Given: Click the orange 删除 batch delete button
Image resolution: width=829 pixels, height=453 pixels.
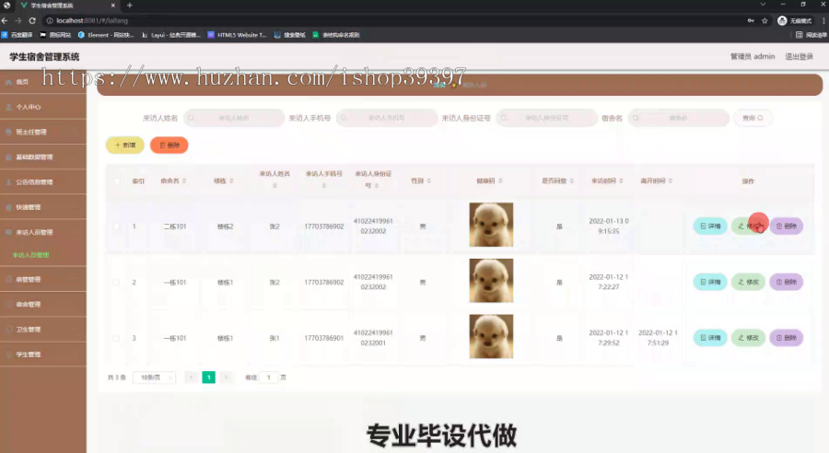Looking at the screenshot, I should (x=169, y=145).
